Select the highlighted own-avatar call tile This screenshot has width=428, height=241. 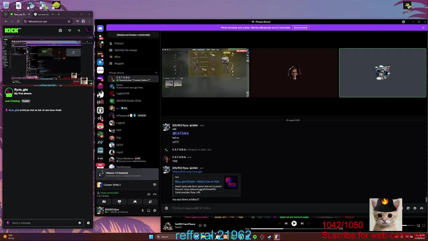pos(383,73)
